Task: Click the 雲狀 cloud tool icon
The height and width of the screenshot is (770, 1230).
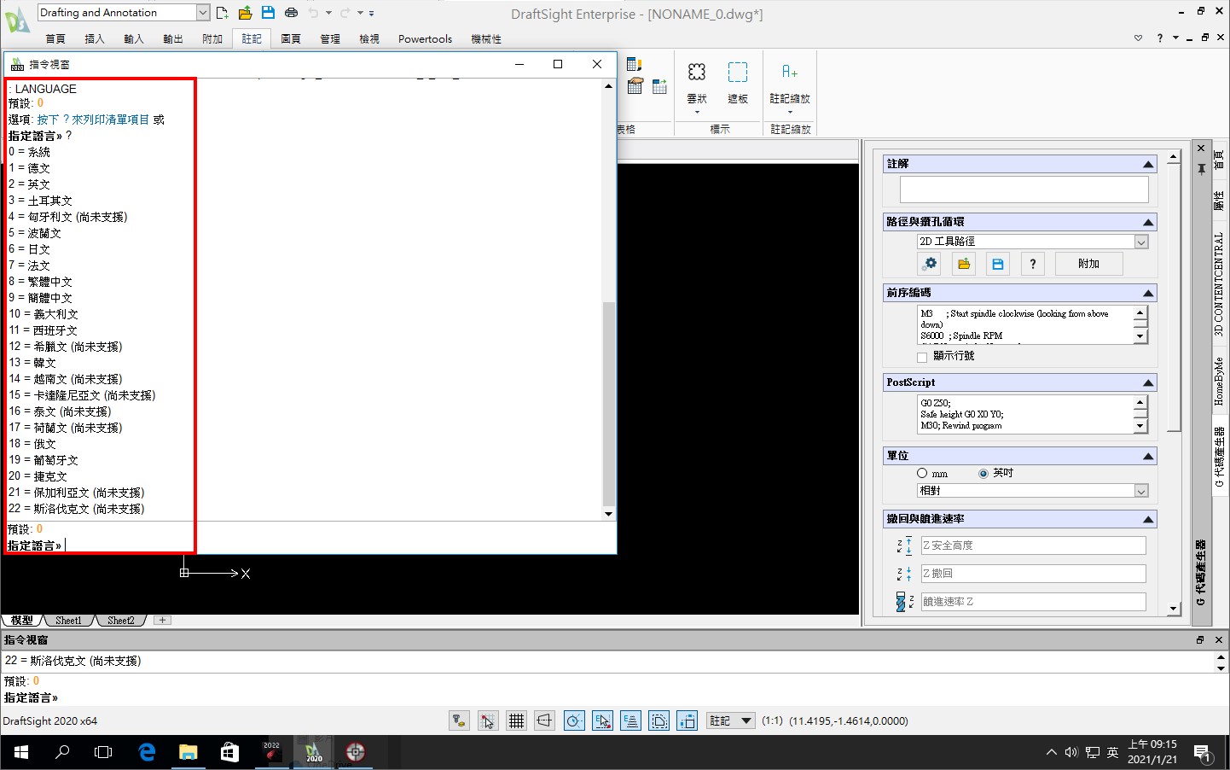Action: coord(697,73)
